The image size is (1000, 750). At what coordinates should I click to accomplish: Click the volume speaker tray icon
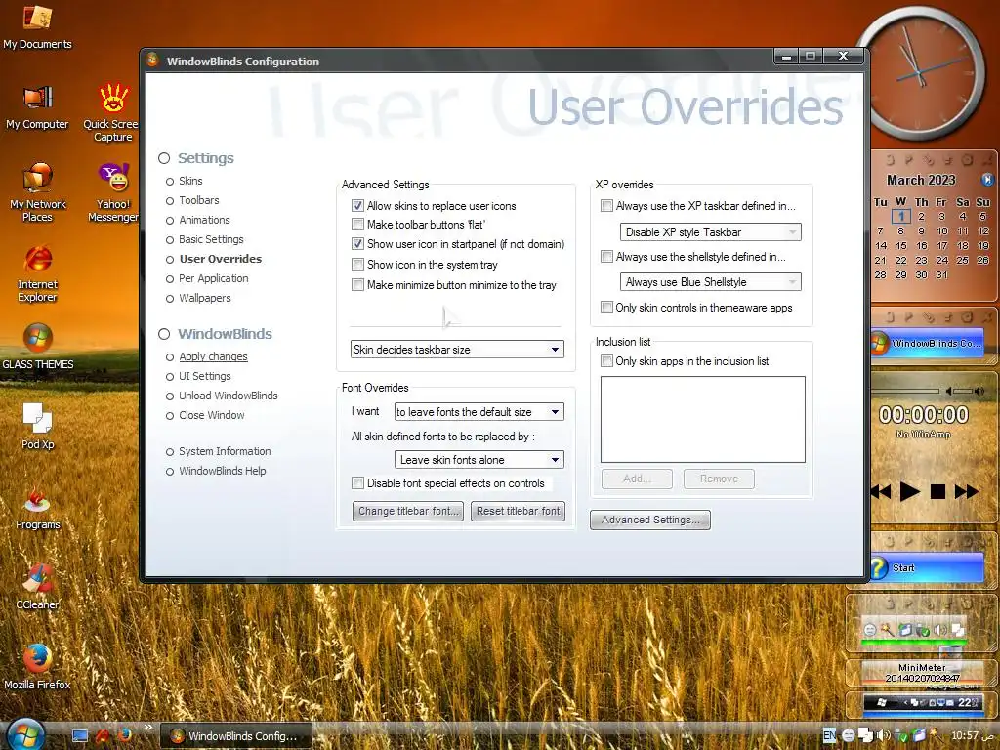tap(884, 735)
